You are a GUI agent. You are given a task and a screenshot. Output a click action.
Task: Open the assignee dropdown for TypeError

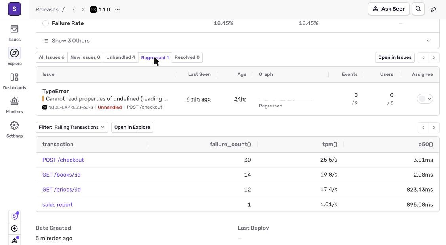click(425, 99)
